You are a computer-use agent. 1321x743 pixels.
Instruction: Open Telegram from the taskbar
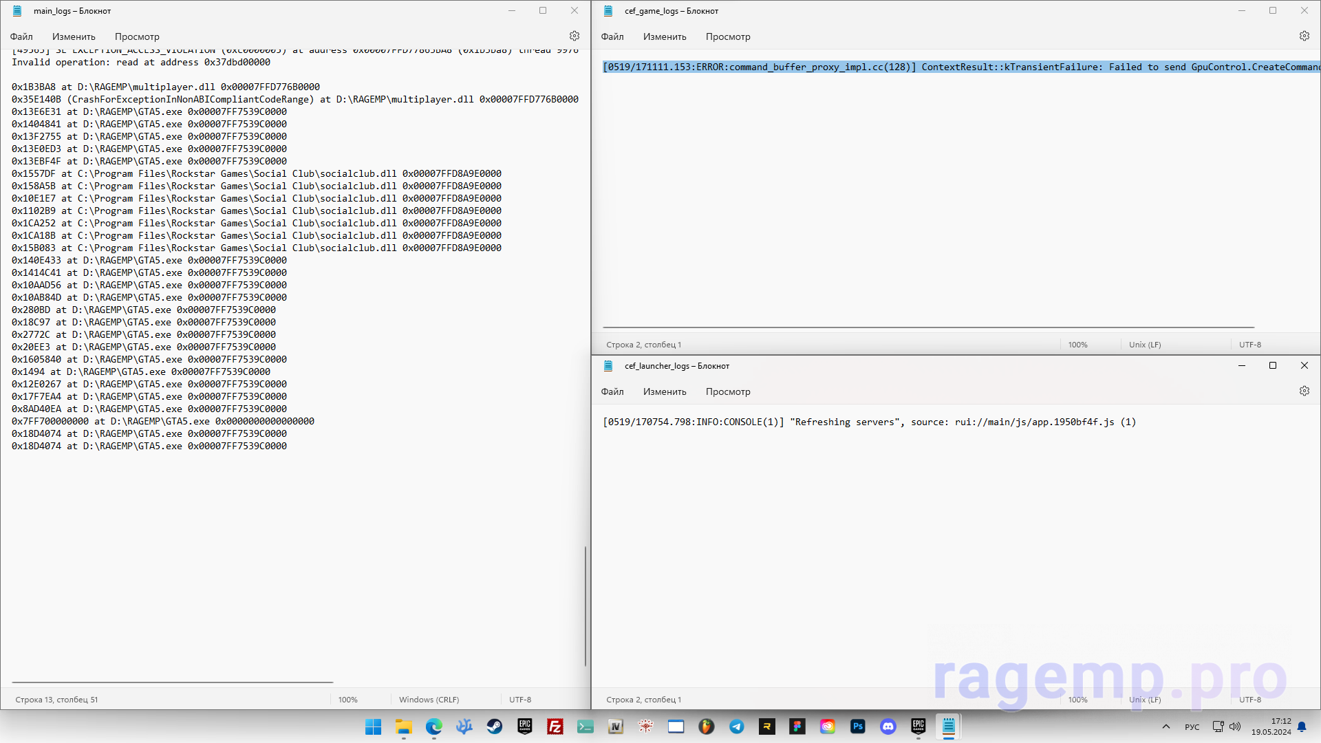click(737, 726)
